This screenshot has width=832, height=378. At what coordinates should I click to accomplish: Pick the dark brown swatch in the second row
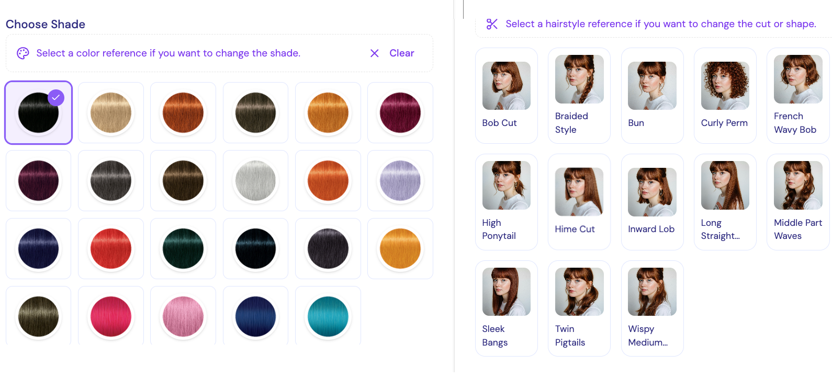point(183,180)
